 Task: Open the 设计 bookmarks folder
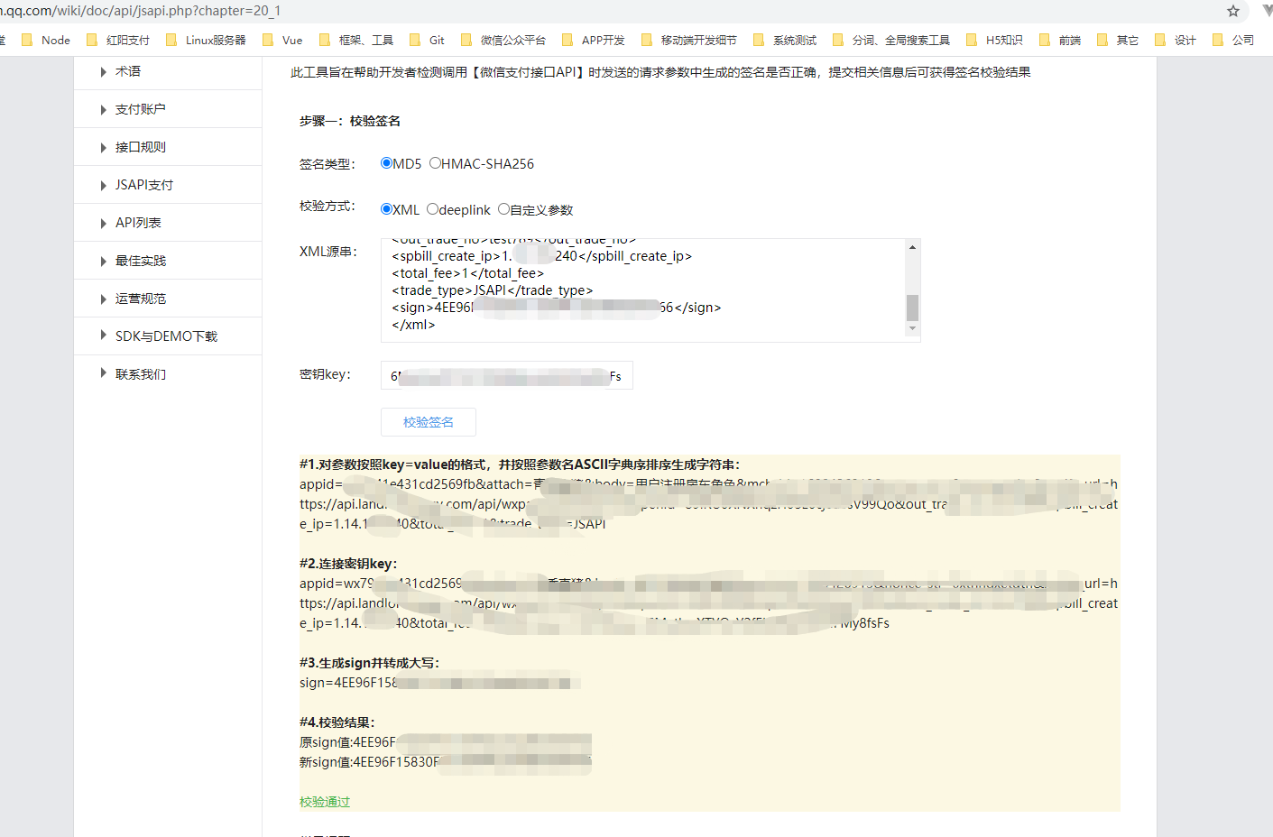tap(1176, 40)
